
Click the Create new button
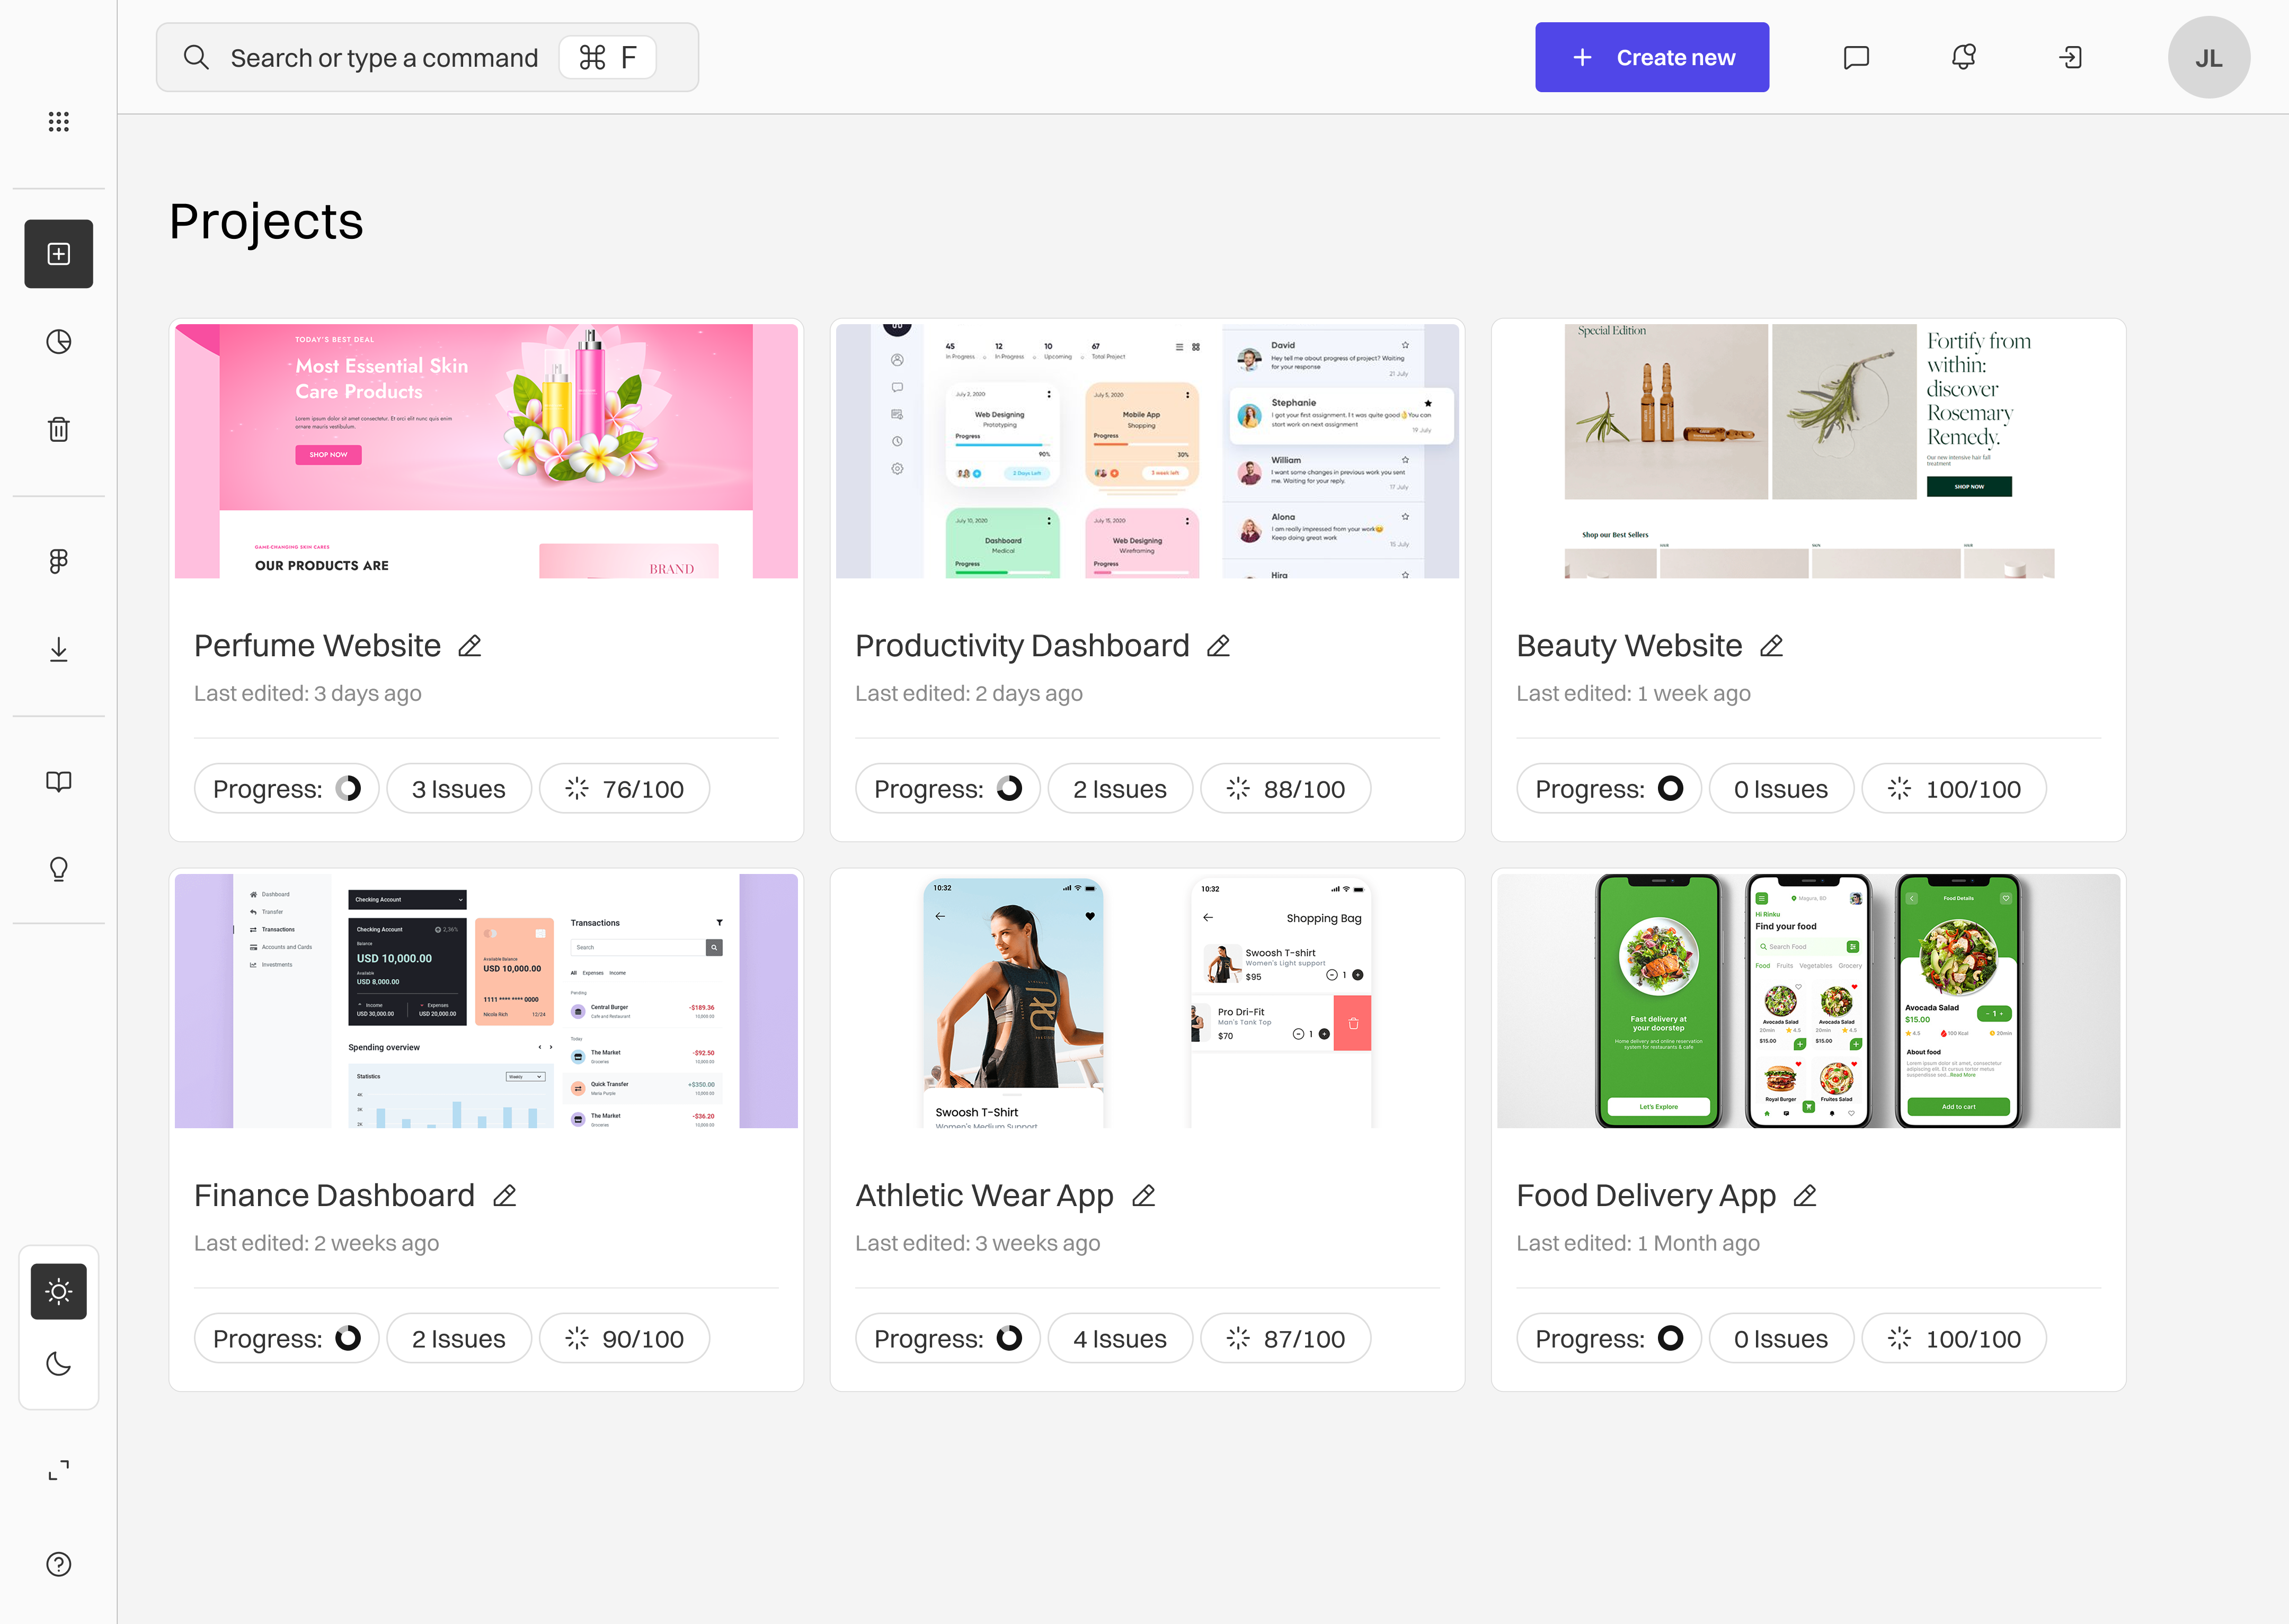click(x=1652, y=57)
